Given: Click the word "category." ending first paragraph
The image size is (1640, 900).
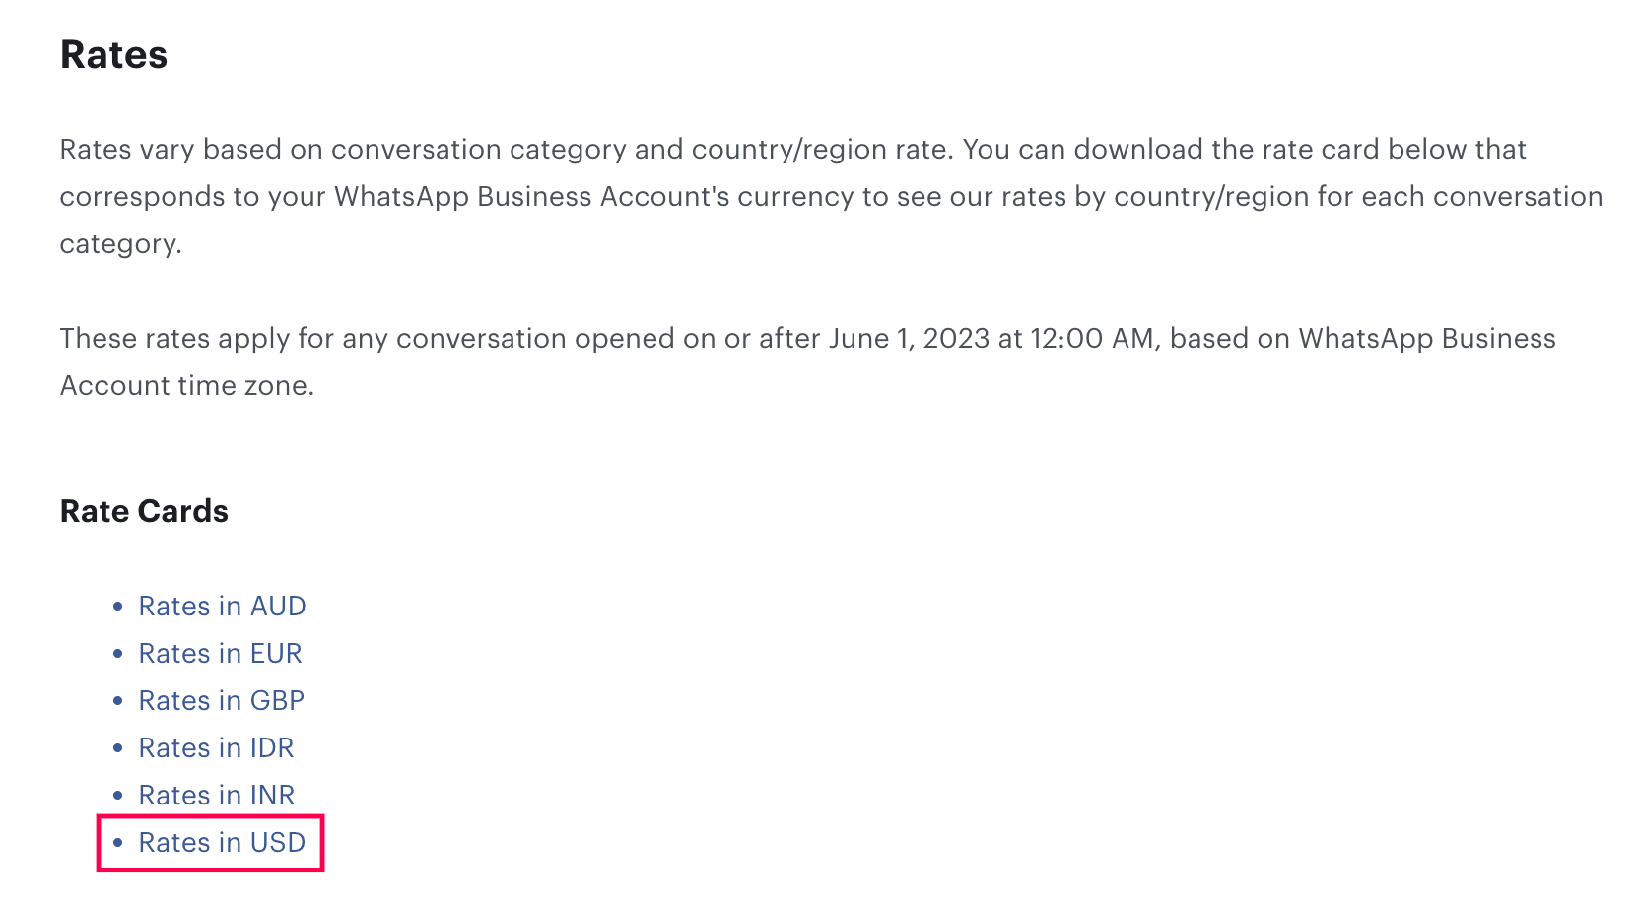Looking at the screenshot, I should point(121,243).
